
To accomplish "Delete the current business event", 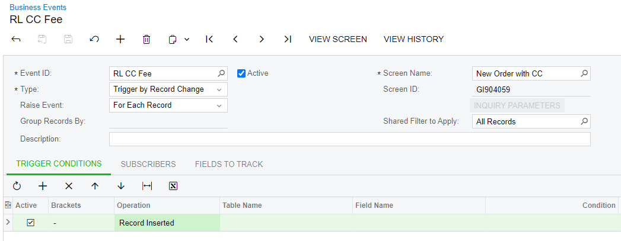I will [x=147, y=39].
